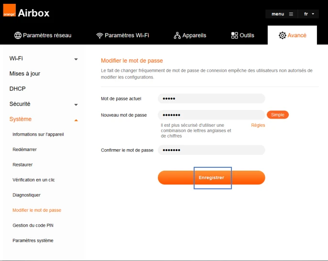
Task: Click the Appareils network icon
Action: coord(177,35)
